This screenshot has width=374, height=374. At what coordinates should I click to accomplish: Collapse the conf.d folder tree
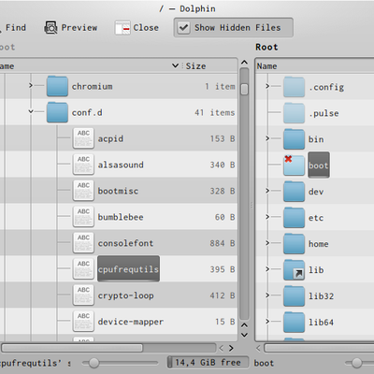[x=31, y=111]
